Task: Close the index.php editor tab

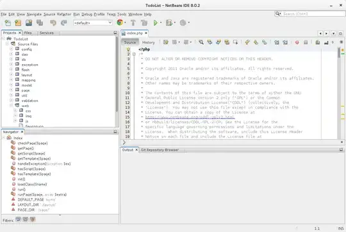Action: point(146,33)
